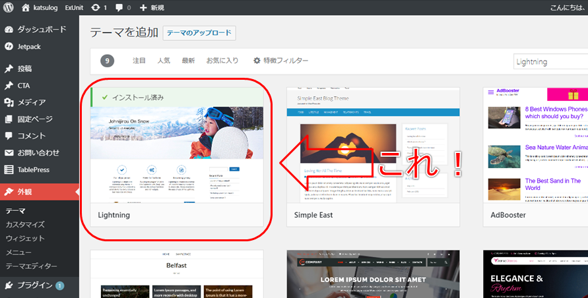Viewport: 588px width, 298px height.
Task: Open ウィジェット submenu link
Action: point(25,239)
